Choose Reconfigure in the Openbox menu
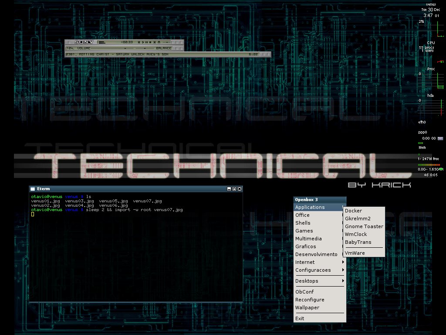The height and width of the screenshot is (335, 446). pos(320,300)
